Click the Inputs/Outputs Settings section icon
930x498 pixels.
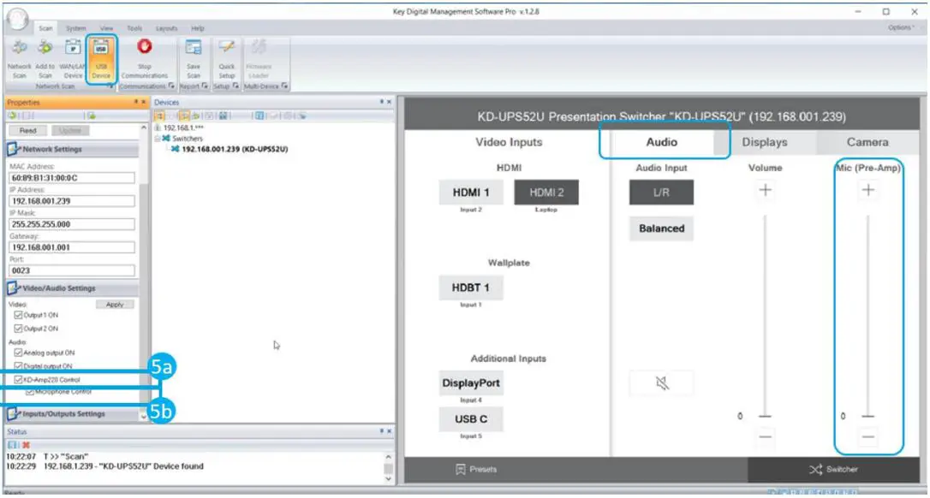(14, 414)
